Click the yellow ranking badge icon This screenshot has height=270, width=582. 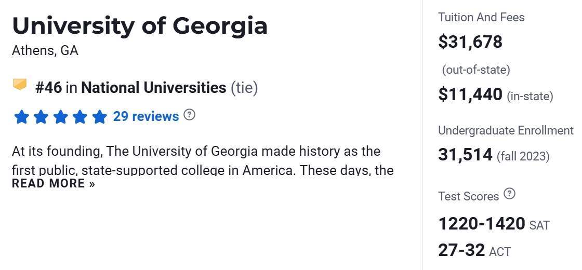[20, 84]
